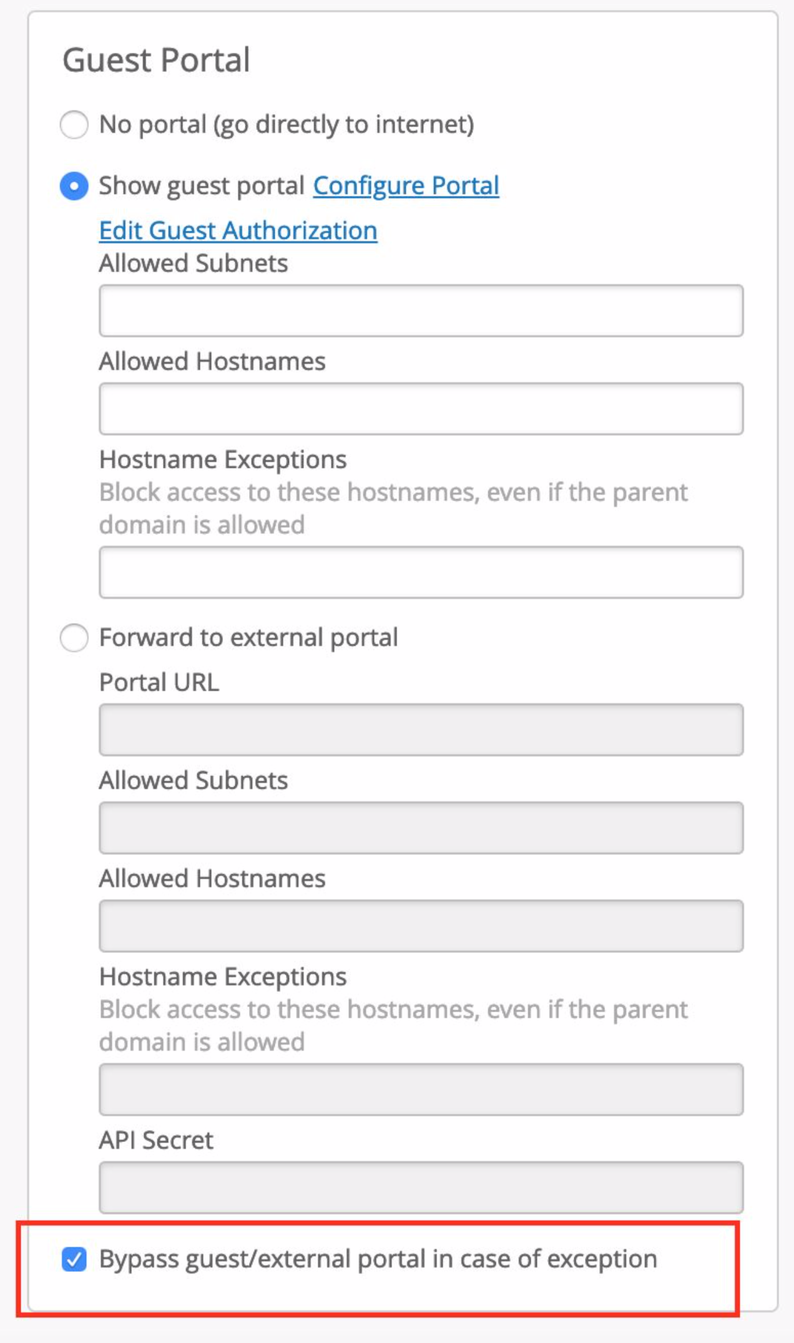
Task: Click the "Allowed Hostnames" label under external portal
Action: pyautogui.click(x=212, y=879)
